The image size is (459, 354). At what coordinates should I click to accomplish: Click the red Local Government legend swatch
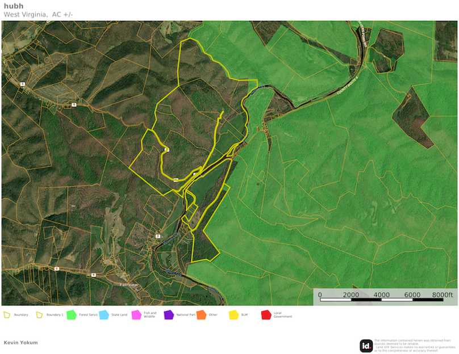[x=266, y=314]
